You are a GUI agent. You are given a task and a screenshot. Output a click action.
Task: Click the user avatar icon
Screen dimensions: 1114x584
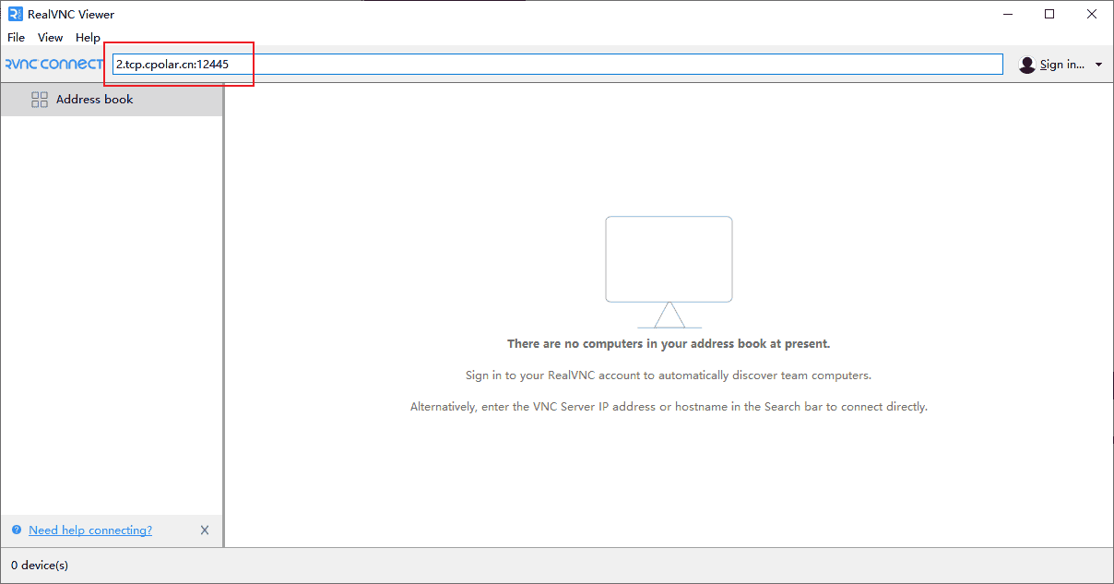[x=1027, y=65]
